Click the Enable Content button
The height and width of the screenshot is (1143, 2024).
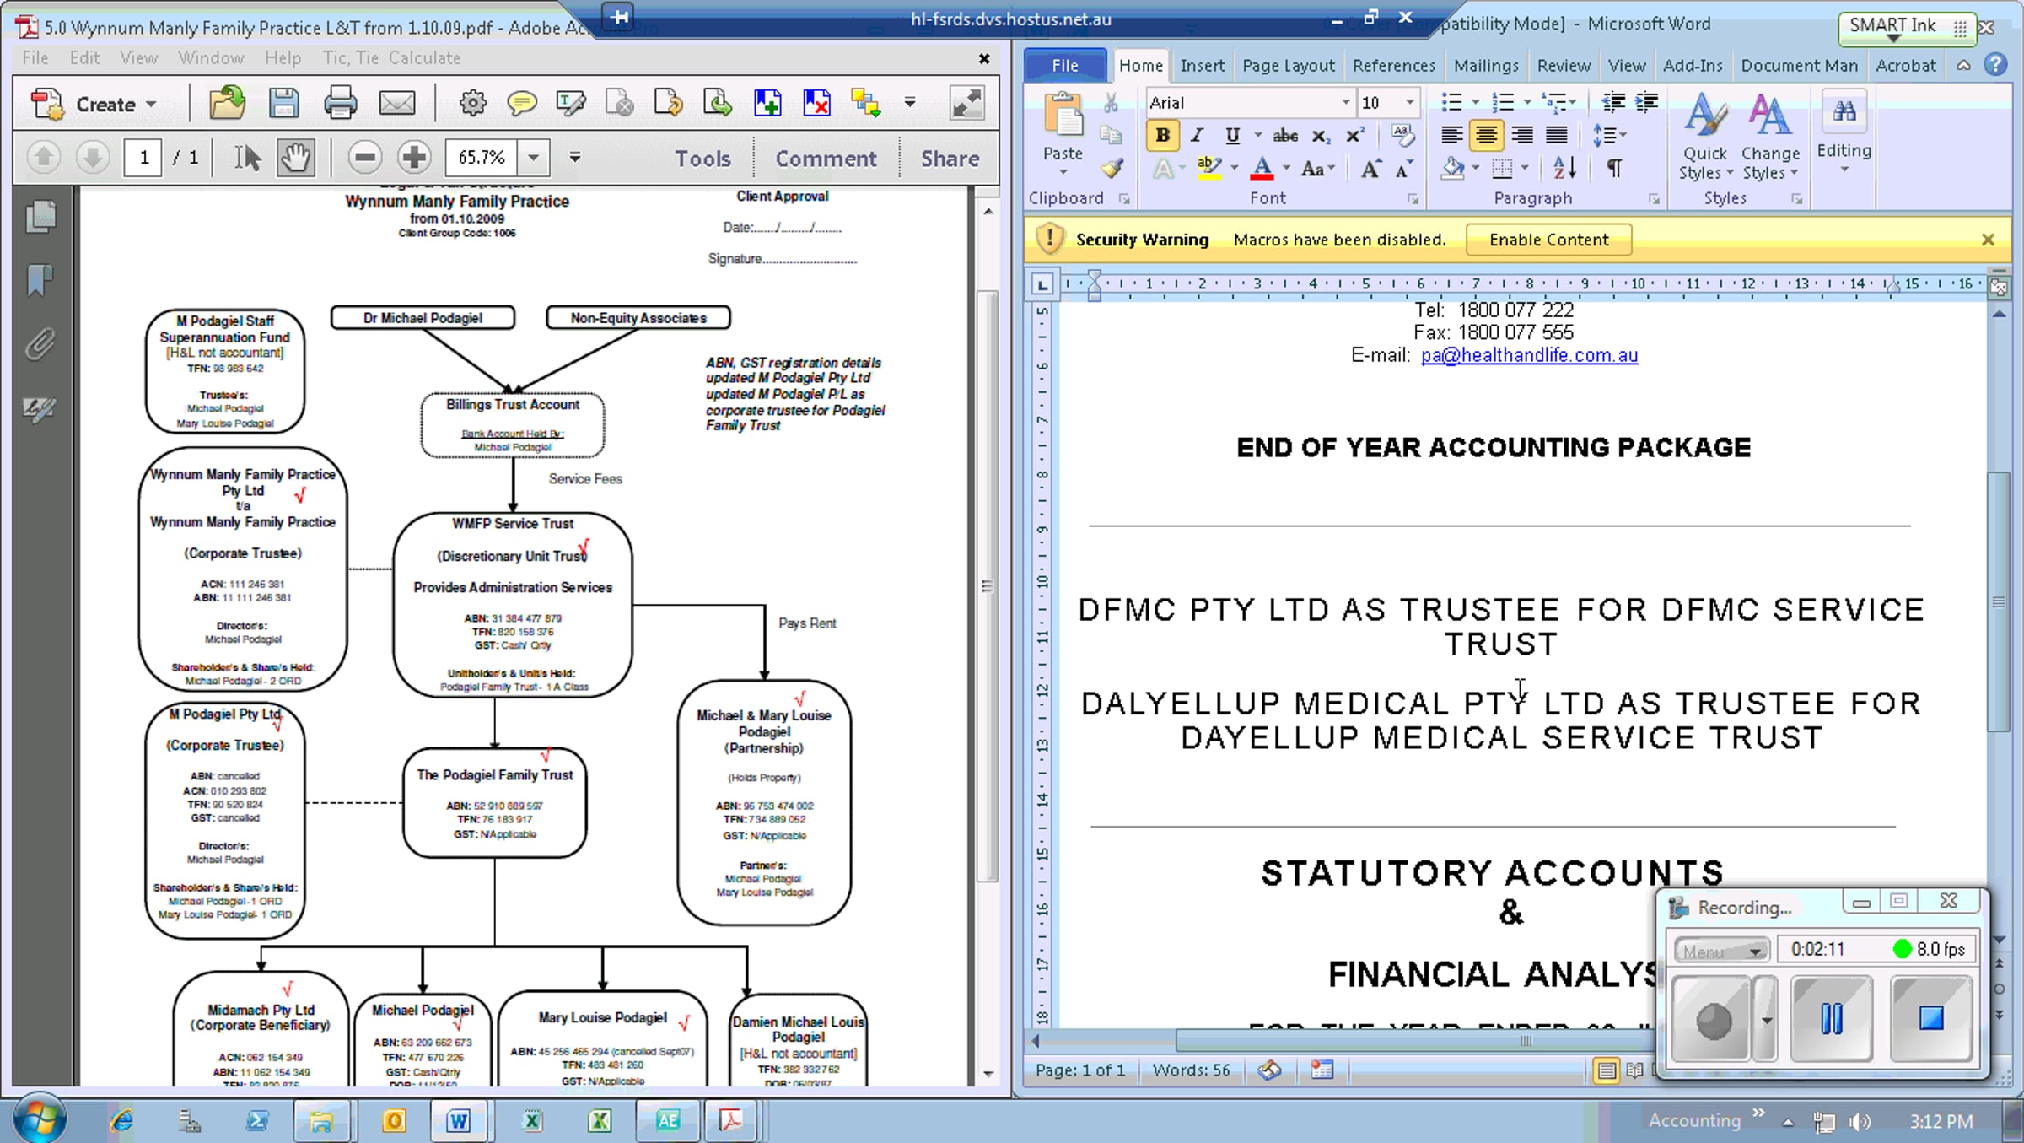tap(1548, 240)
